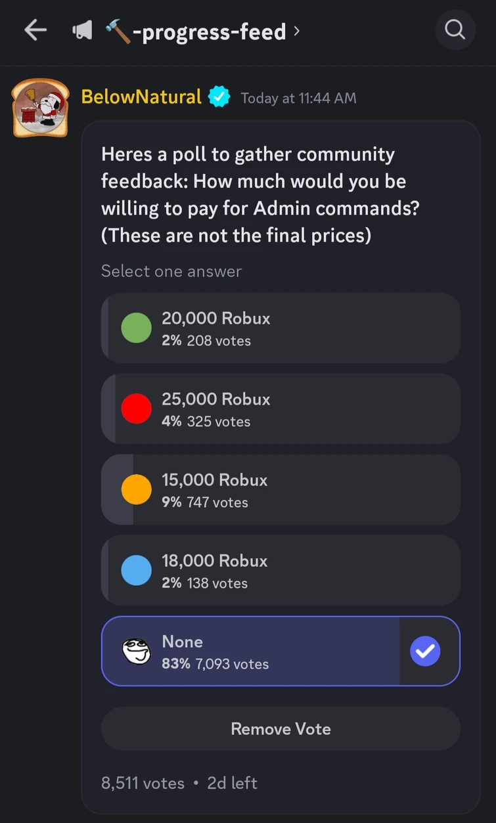The image size is (496, 823).
Task: Click the announcement megaphone channel icon
Action: (x=81, y=30)
